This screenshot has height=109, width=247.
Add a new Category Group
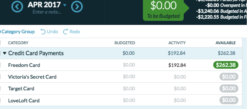(x=17, y=32)
